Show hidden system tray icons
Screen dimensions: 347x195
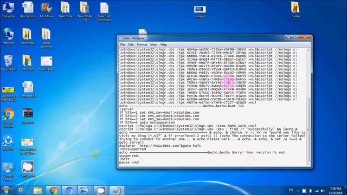point(298,191)
